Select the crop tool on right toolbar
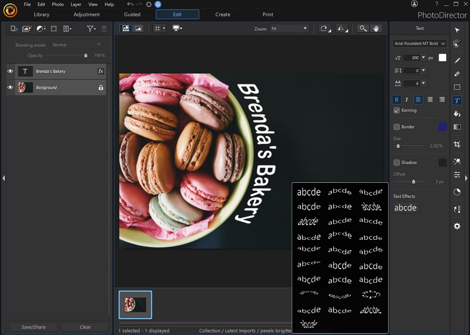This screenshot has width=470, height=335. pyautogui.click(x=457, y=144)
